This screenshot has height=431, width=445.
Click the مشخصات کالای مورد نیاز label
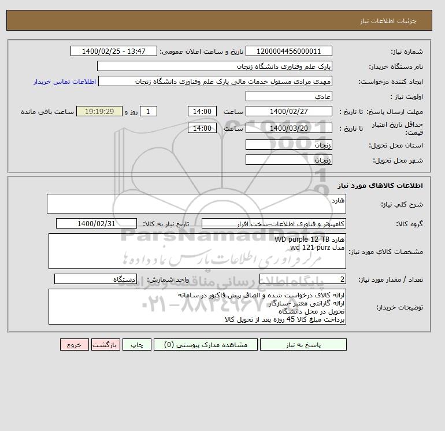click(x=385, y=252)
